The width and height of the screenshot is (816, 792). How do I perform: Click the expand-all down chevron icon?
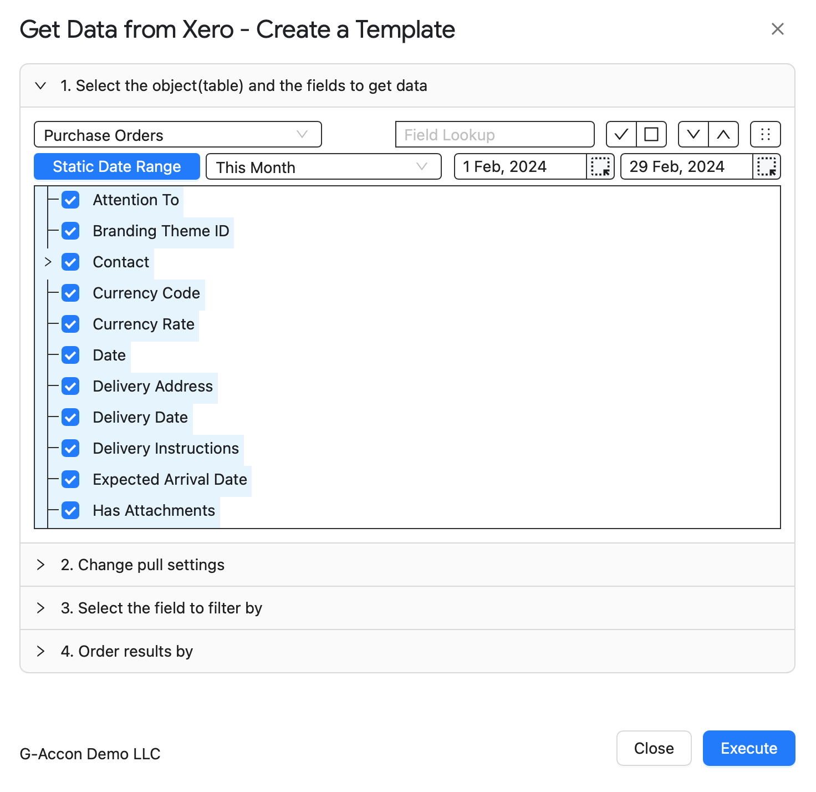point(693,134)
